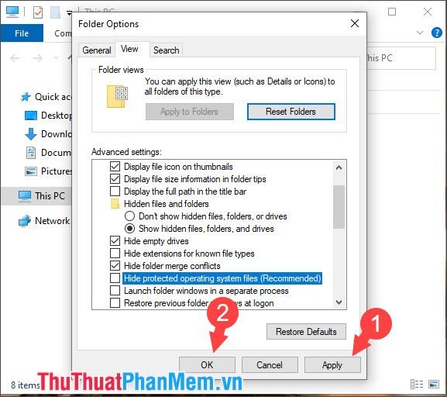Open the quick access toolbar customize arrow

(69, 13)
